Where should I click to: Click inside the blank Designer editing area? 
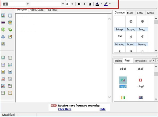click(62, 58)
